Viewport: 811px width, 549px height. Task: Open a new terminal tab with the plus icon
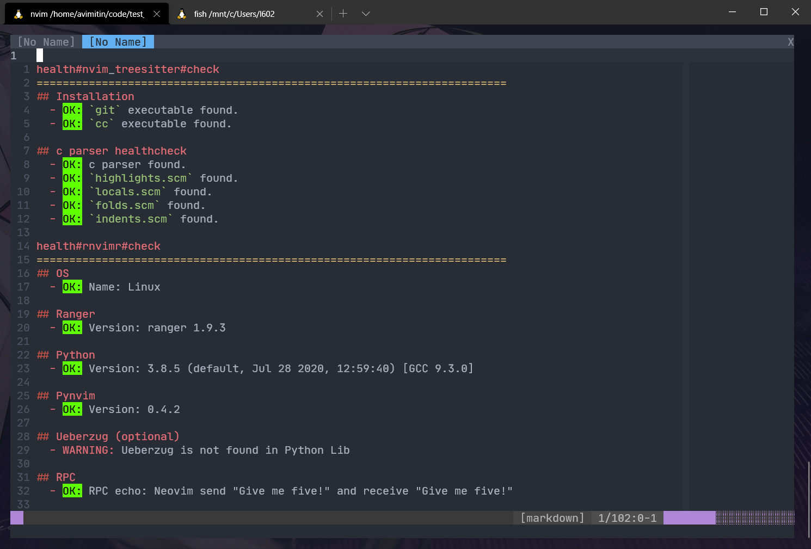pyautogui.click(x=343, y=13)
